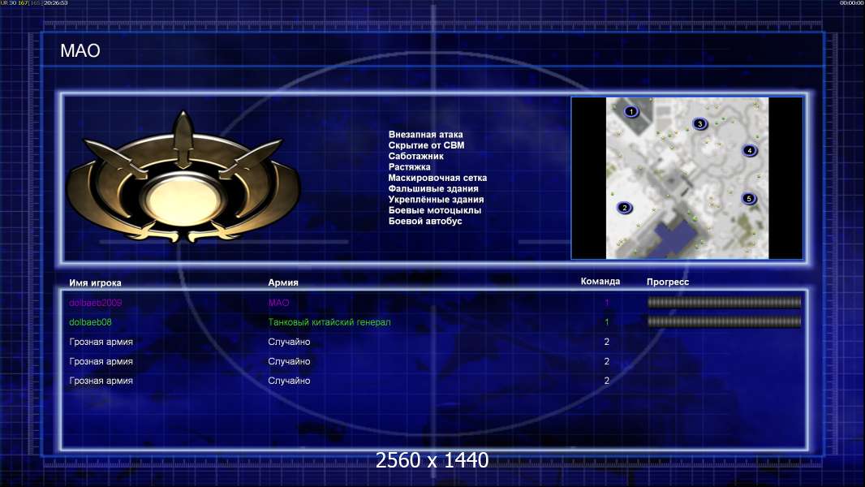
Task: Click the gold general emblem insignia
Action: pos(183,178)
